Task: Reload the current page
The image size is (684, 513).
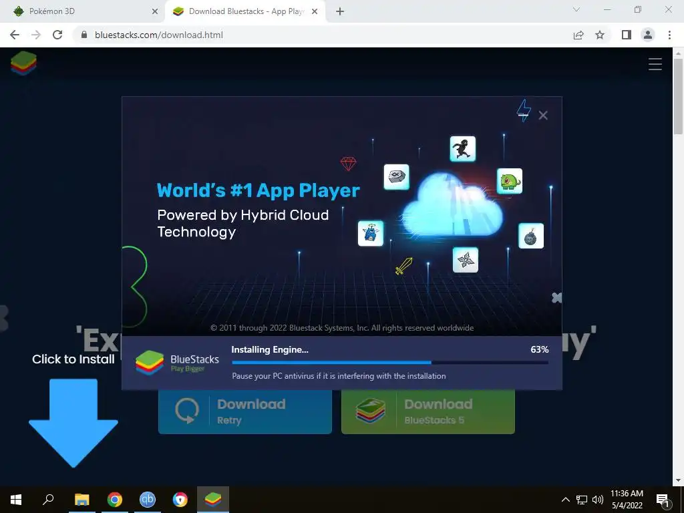Action: [x=57, y=35]
